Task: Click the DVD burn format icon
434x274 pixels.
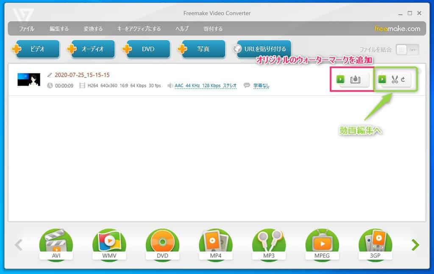Action: tap(162, 245)
